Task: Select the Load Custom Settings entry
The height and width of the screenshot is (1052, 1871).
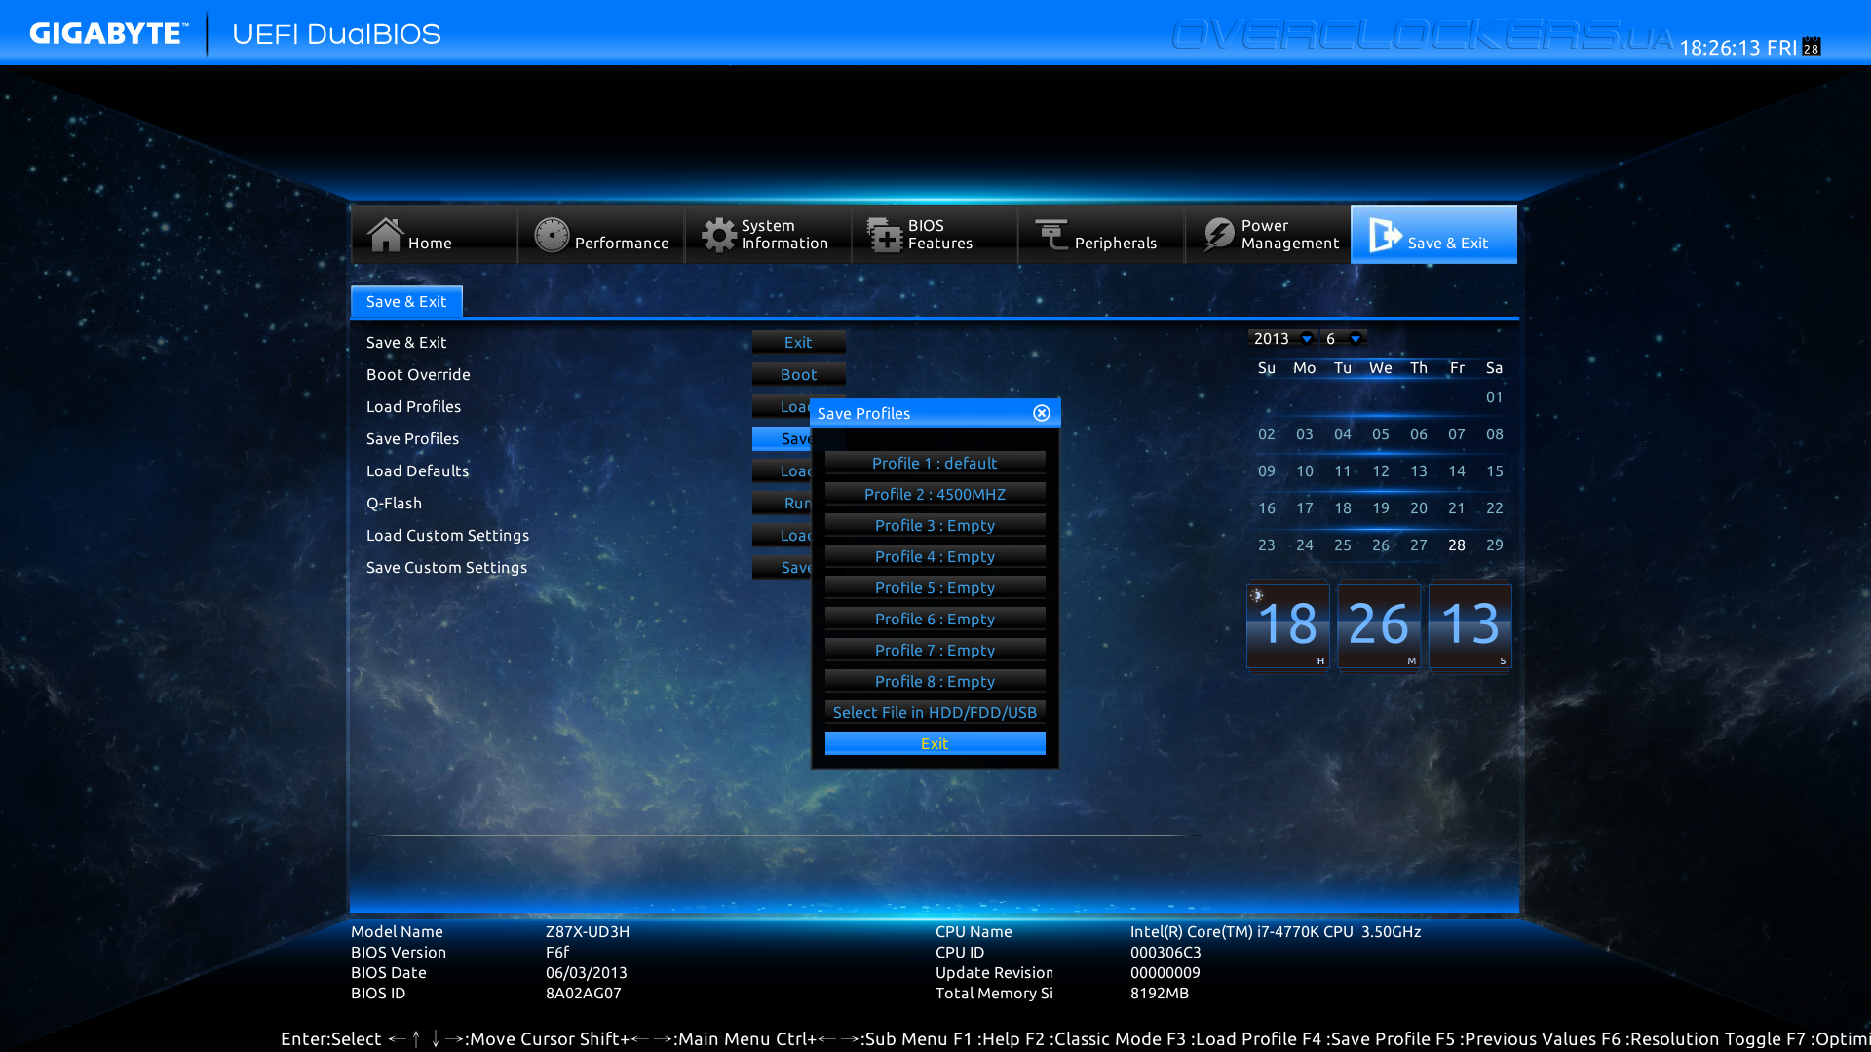Action: coord(447,536)
